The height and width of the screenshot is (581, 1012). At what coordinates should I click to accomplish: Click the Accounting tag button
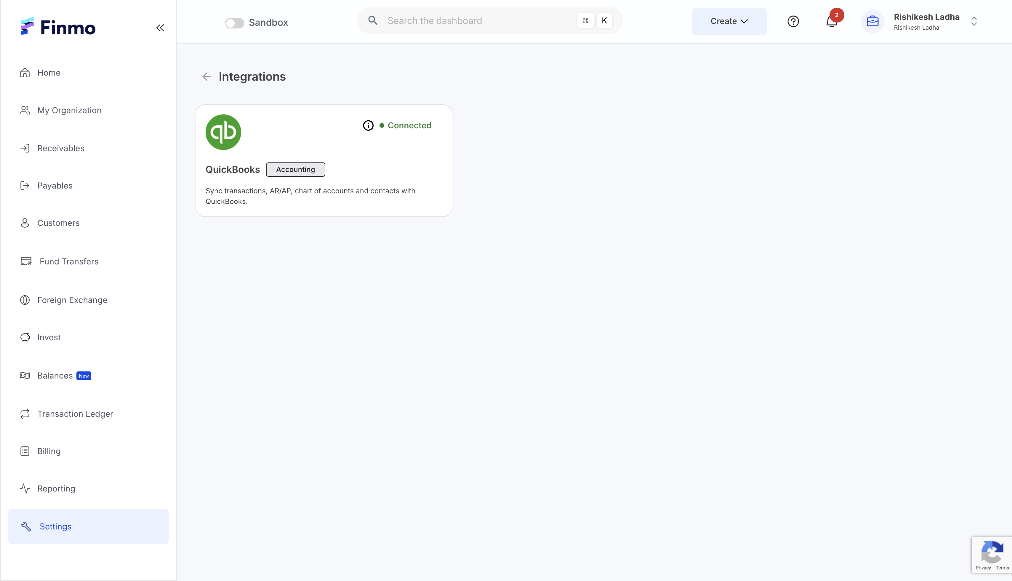[x=295, y=169]
